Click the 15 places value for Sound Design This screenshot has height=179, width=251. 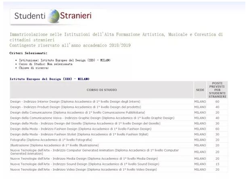coord(217,164)
